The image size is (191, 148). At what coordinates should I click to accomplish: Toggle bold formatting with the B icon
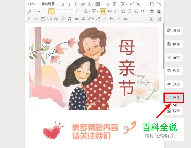63,4
